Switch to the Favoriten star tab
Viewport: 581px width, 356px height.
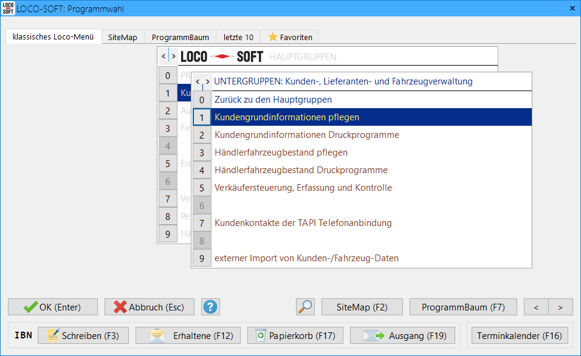[290, 37]
